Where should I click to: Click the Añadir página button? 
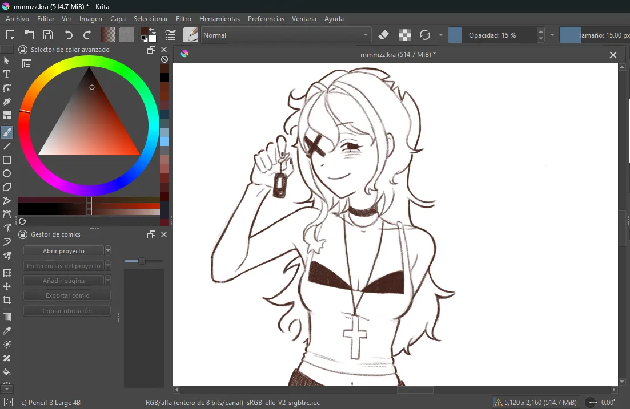click(63, 280)
